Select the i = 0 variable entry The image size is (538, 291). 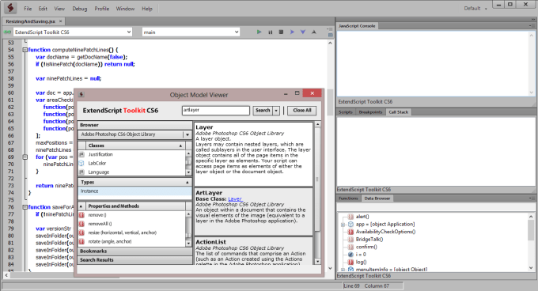(x=361, y=255)
